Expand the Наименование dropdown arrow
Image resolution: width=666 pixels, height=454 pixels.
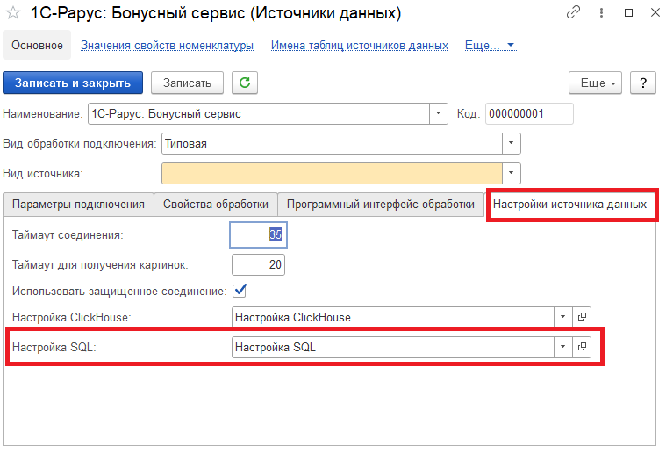pyautogui.click(x=439, y=113)
